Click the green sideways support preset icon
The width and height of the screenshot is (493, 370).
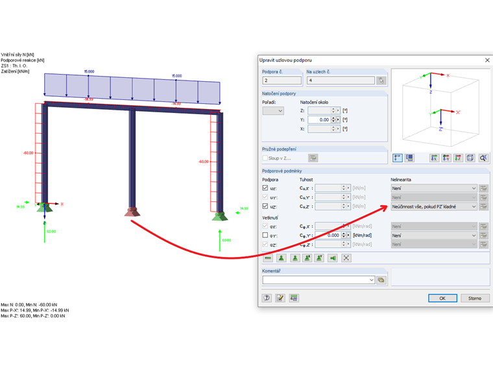pyautogui.click(x=333, y=258)
